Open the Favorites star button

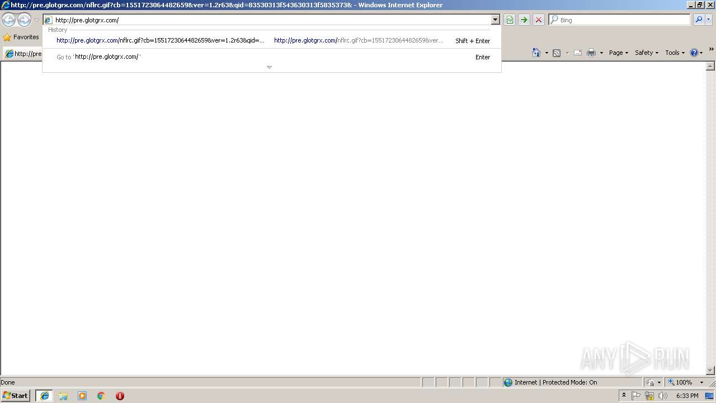(21, 37)
